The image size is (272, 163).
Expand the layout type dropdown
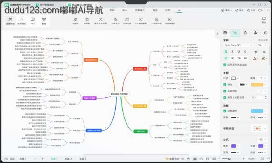click(259, 128)
